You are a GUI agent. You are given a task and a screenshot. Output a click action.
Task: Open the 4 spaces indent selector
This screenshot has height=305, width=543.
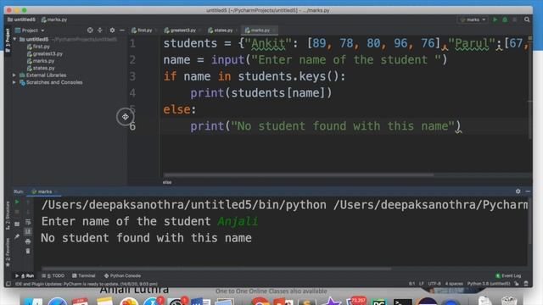(454, 284)
